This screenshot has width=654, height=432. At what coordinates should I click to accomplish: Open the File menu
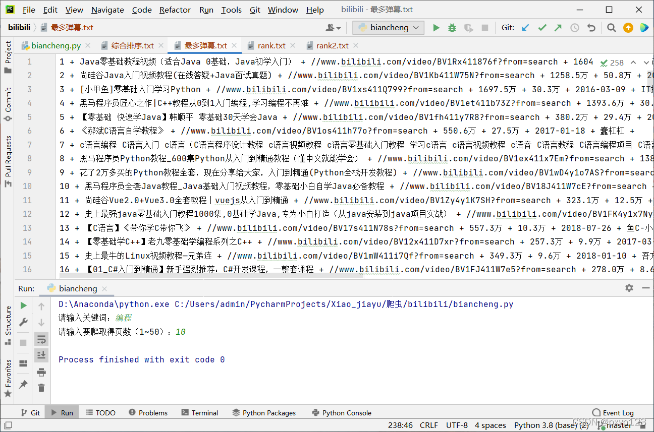click(29, 10)
